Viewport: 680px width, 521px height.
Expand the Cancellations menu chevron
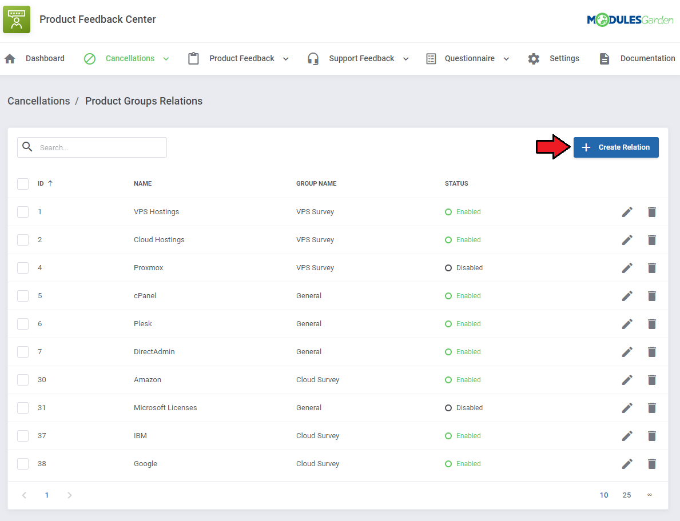point(166,59)
